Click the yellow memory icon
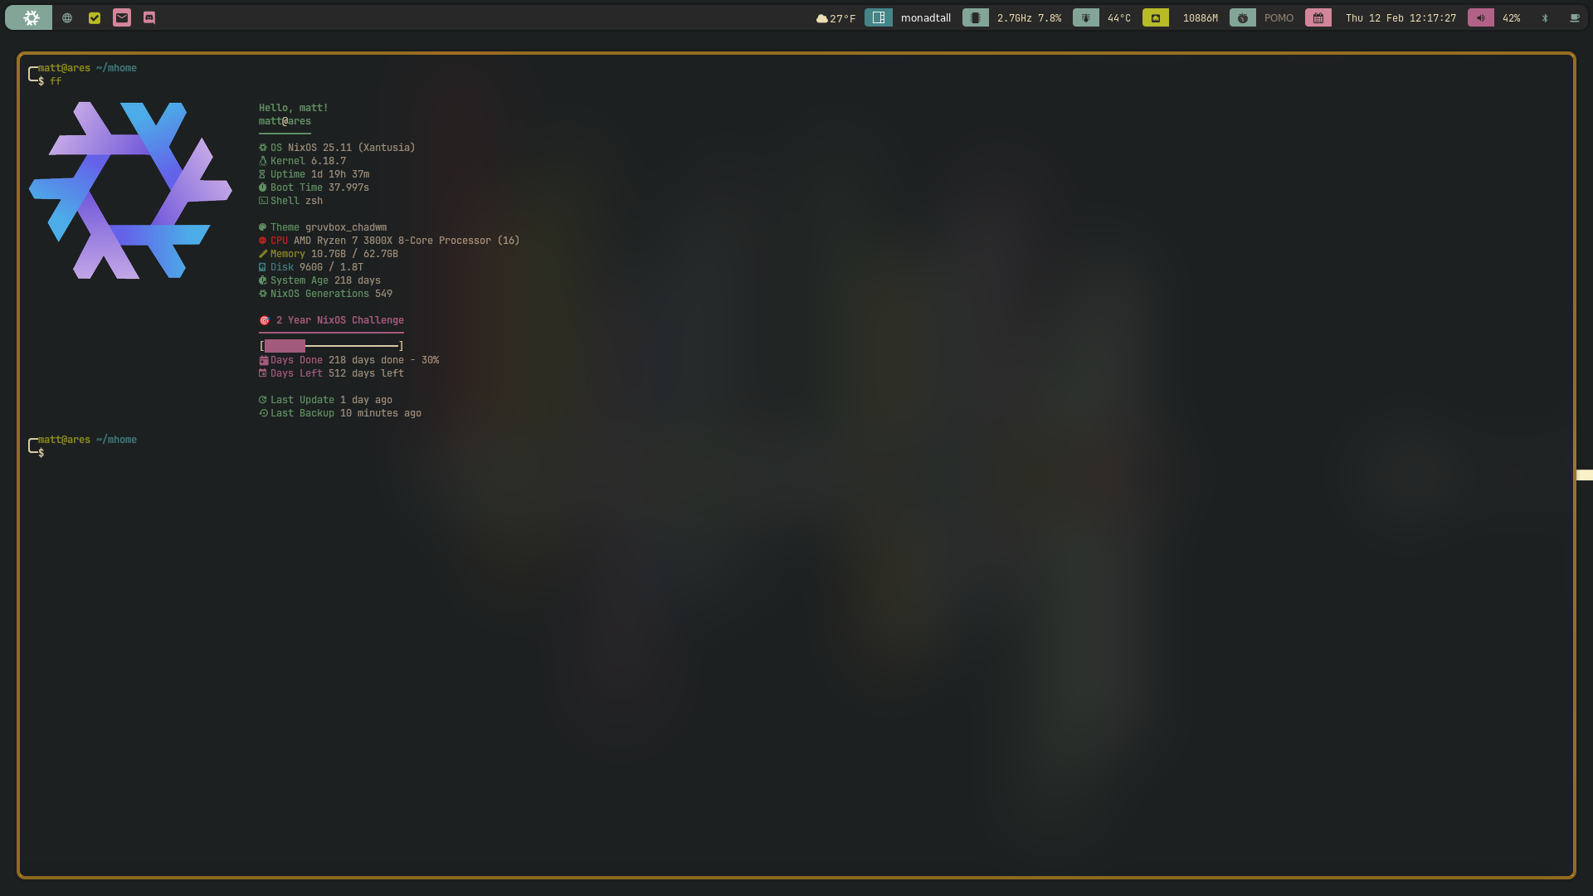 click(1155, 17)
